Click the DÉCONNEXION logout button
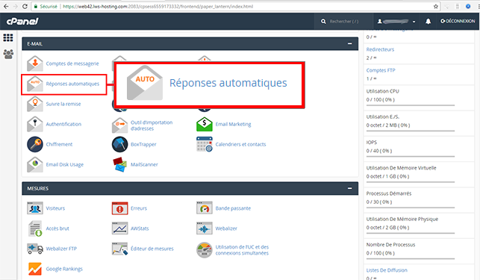 458,21
